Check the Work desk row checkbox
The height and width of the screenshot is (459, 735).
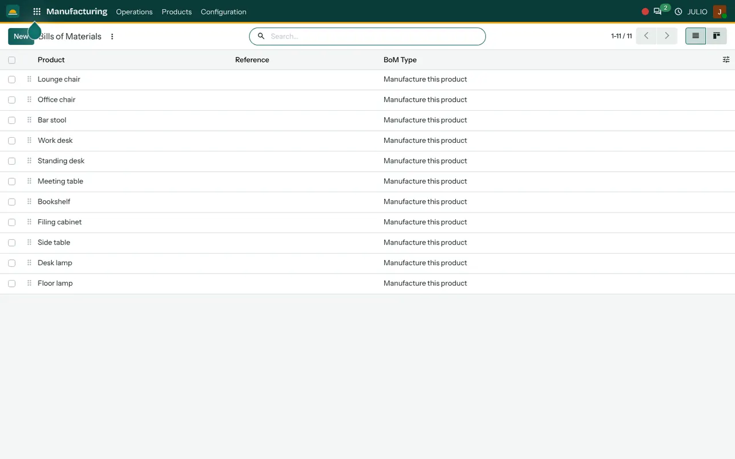pos(11,141)
